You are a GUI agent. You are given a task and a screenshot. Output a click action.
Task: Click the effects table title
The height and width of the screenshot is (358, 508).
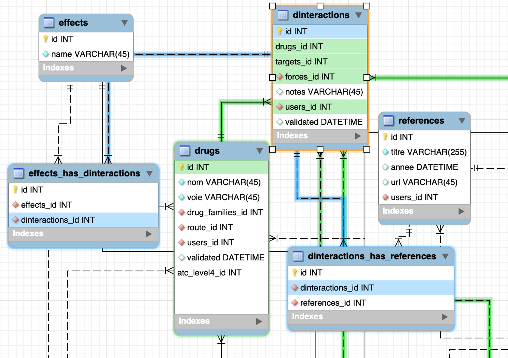[73, 23]
